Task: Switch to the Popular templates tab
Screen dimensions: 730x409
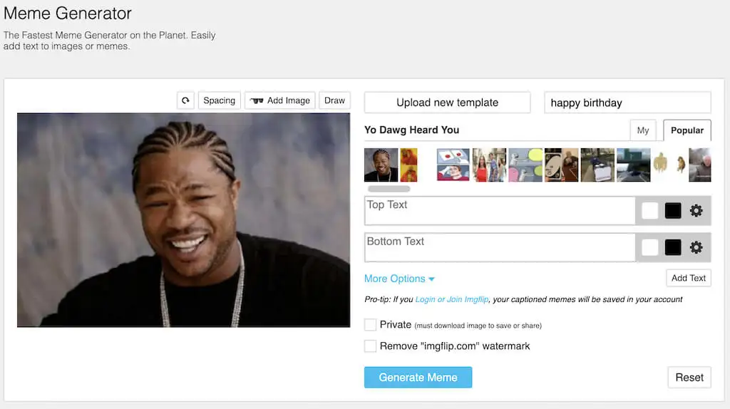Action: coord(687,130)
